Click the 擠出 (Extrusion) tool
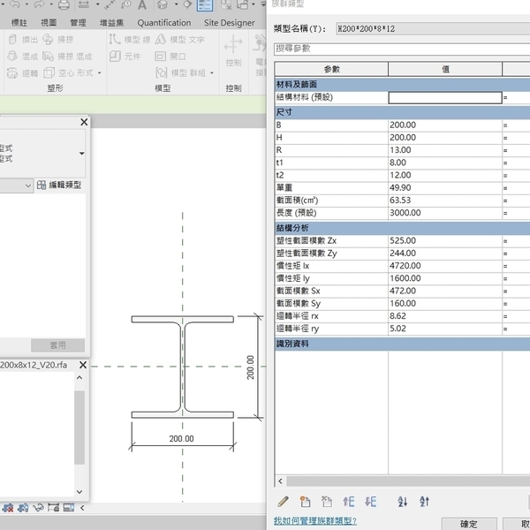 click(x=23, y=40)
